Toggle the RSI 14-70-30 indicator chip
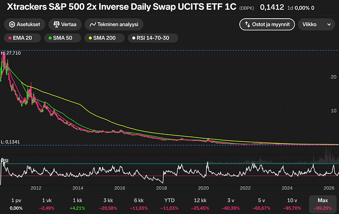This screenshot has height=214, width=339. pyautogui.click(x=153, y=38)
